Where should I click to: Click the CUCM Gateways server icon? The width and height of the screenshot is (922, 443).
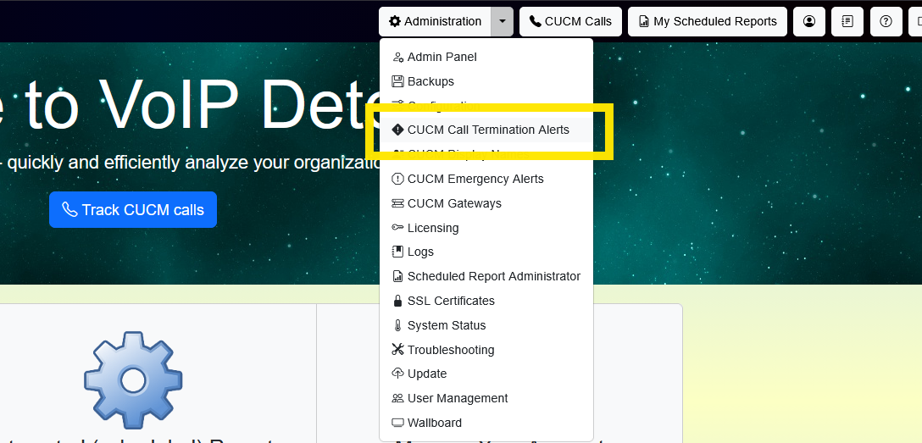click(397, 203)
